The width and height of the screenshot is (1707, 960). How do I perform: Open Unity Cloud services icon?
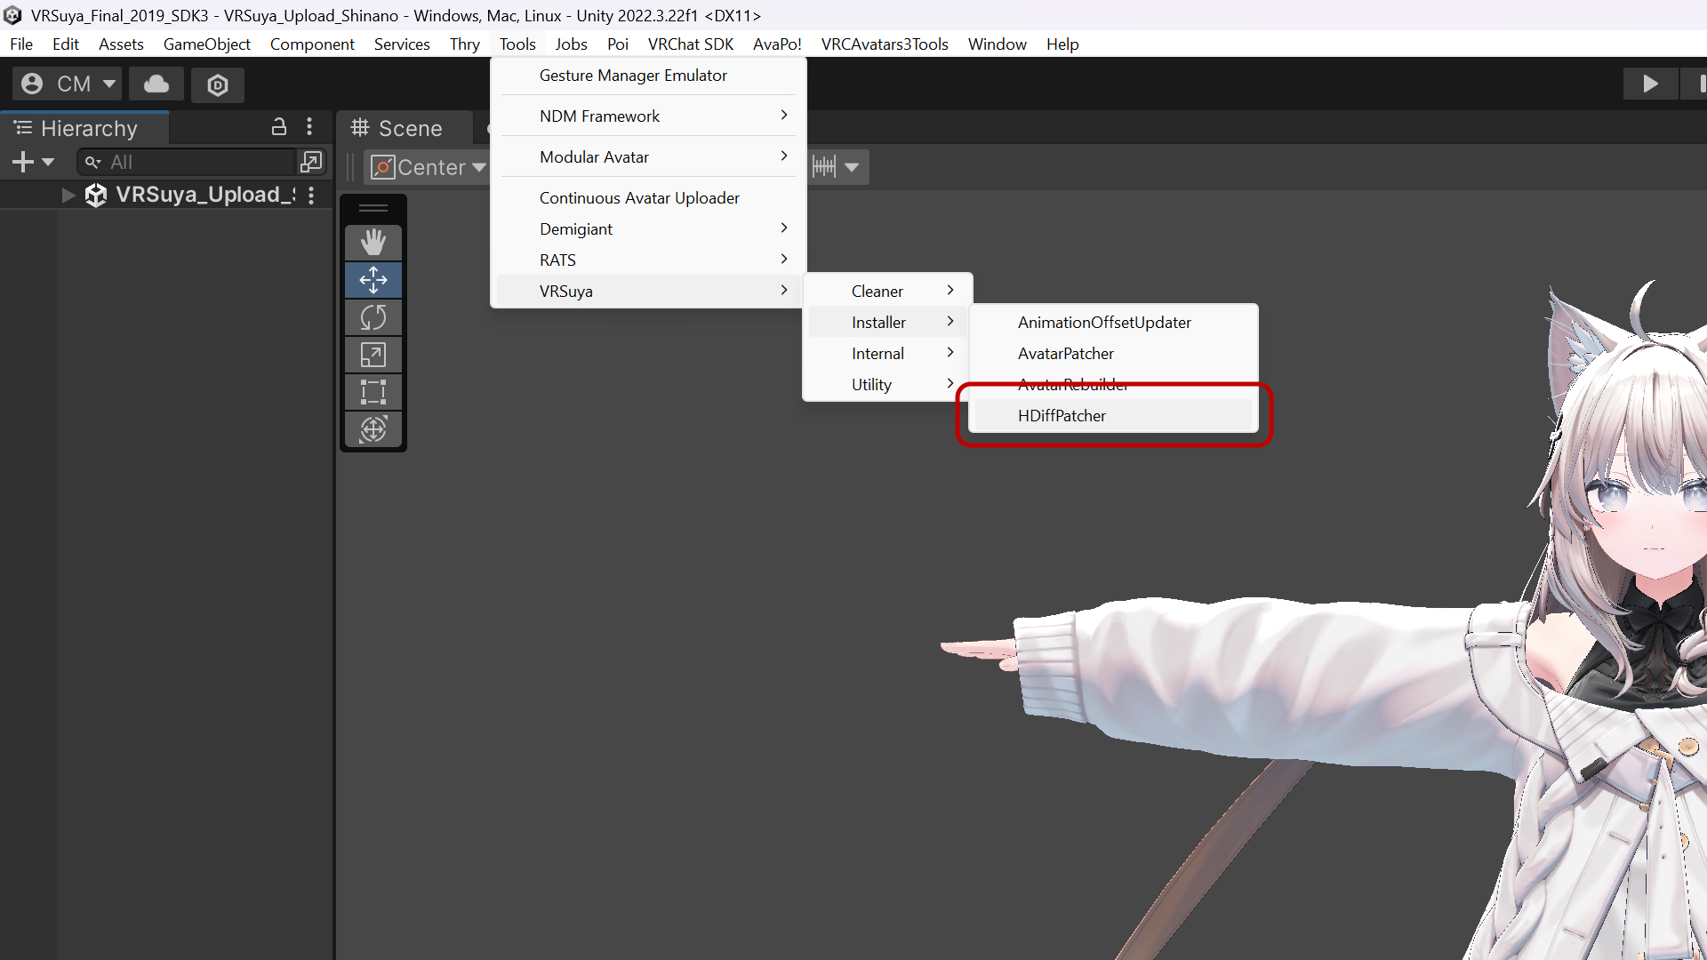[156, 84]
